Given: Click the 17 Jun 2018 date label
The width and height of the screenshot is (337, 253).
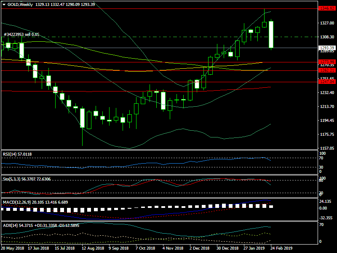Looking at the screenshot, I should [x=38, y=248].
